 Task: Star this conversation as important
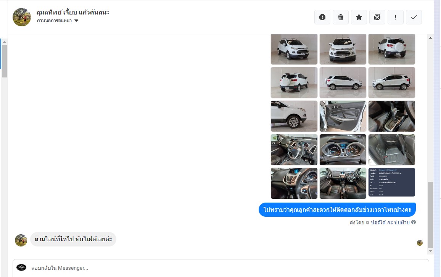359,17
